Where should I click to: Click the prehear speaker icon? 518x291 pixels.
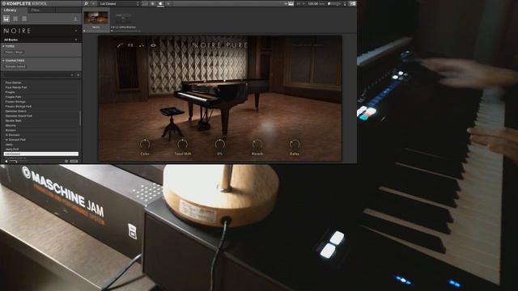coord(6,161)
